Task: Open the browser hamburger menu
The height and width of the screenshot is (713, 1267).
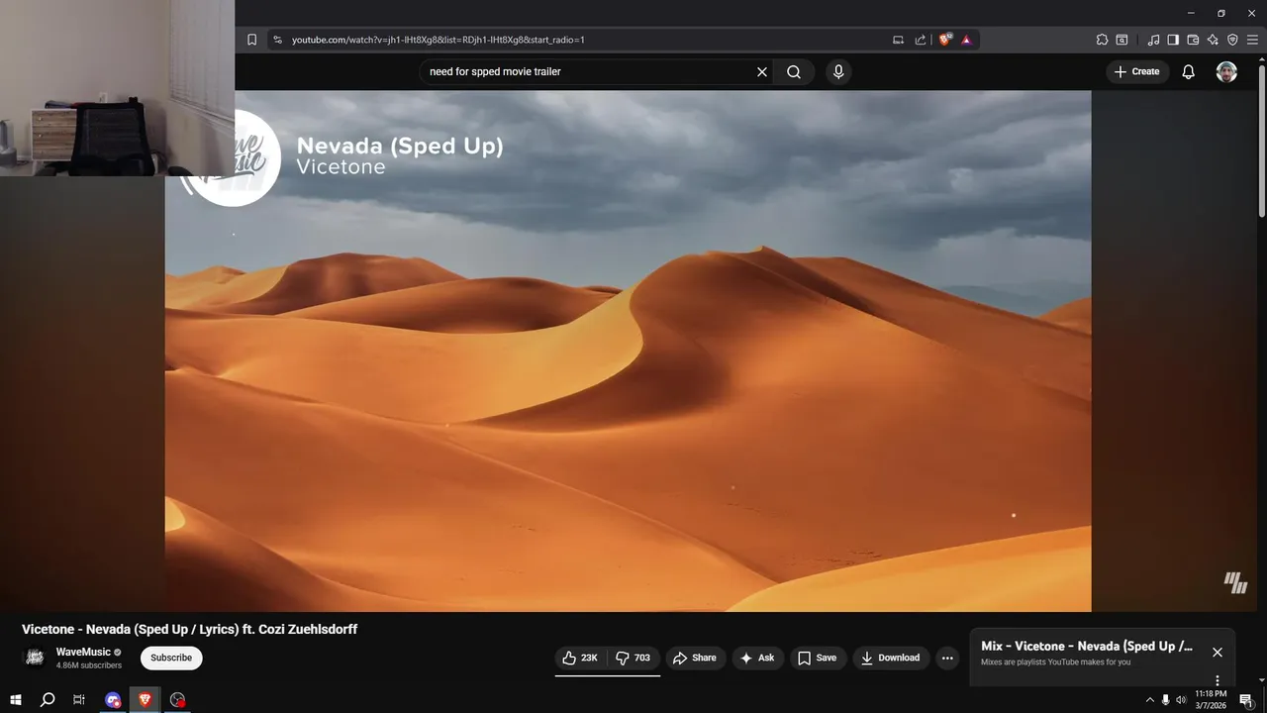Action: [1252, 40]
